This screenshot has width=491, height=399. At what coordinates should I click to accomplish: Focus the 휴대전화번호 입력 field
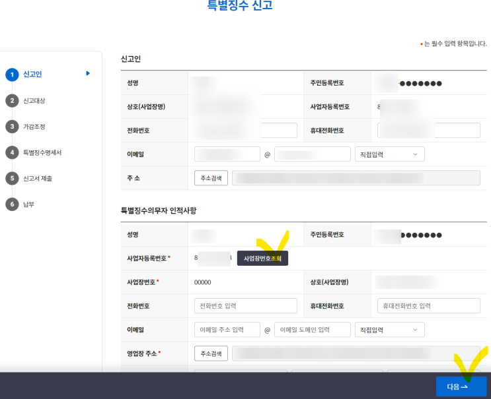pyautogui.click(x=429, y=306)
